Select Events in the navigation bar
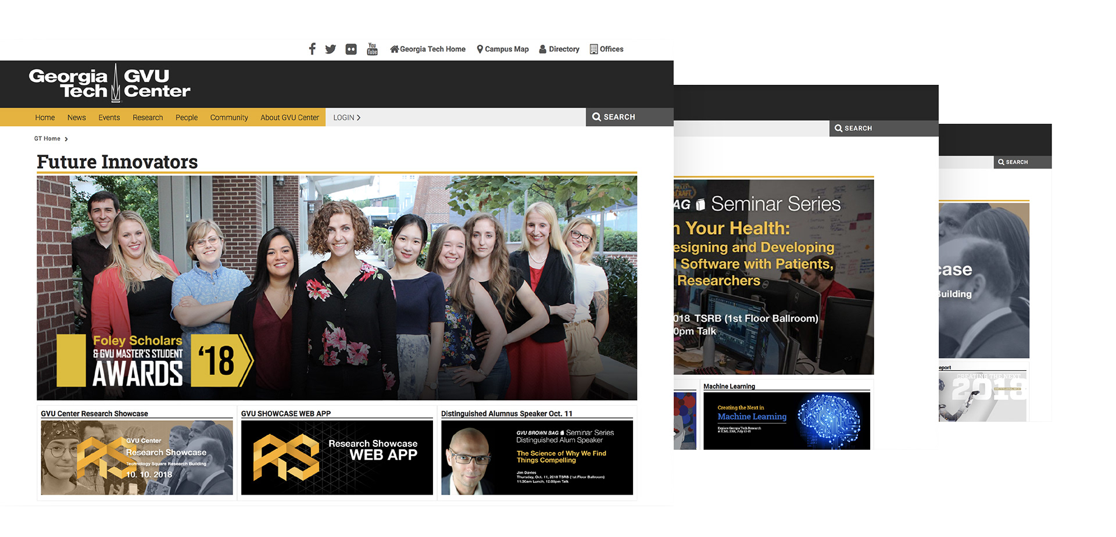 (109, 117)
